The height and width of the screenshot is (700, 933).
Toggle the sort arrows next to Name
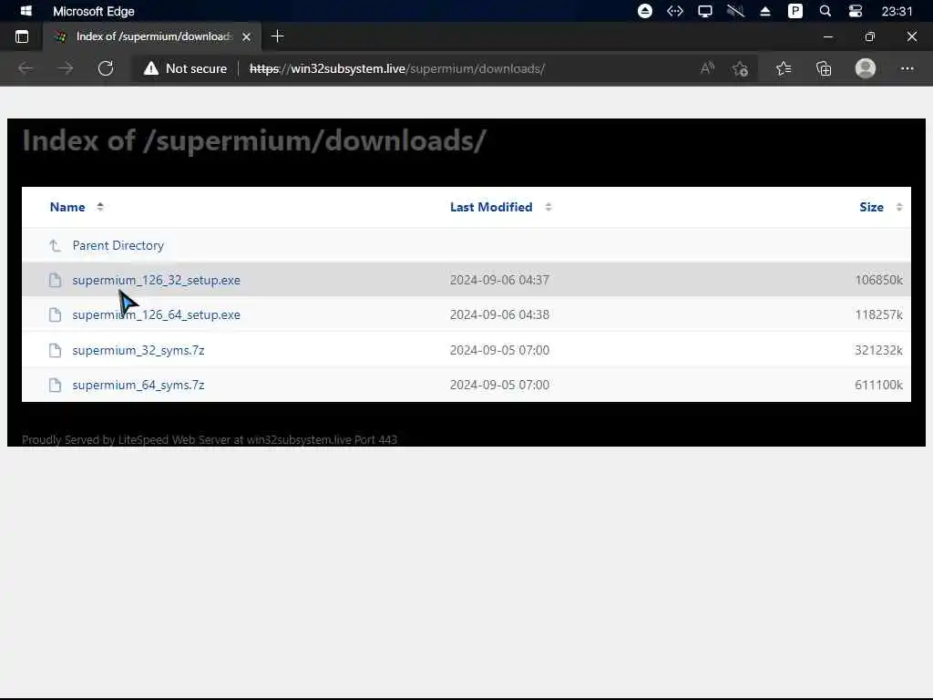(x=100, y=207)
